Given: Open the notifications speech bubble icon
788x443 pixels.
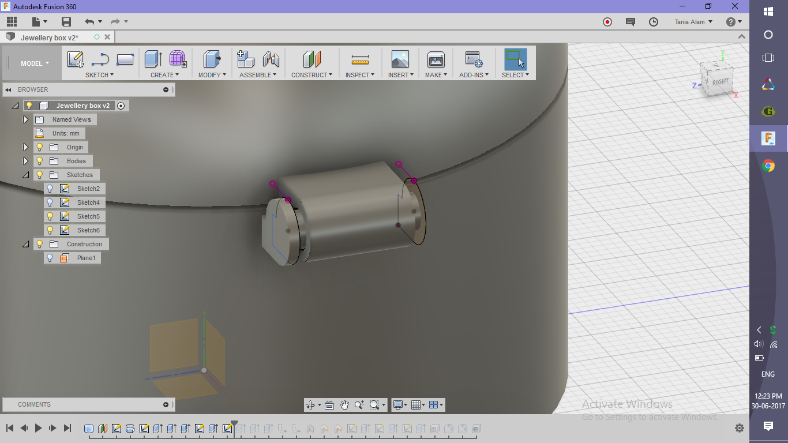Looking at the screenshot, I should tap(631, 22).
